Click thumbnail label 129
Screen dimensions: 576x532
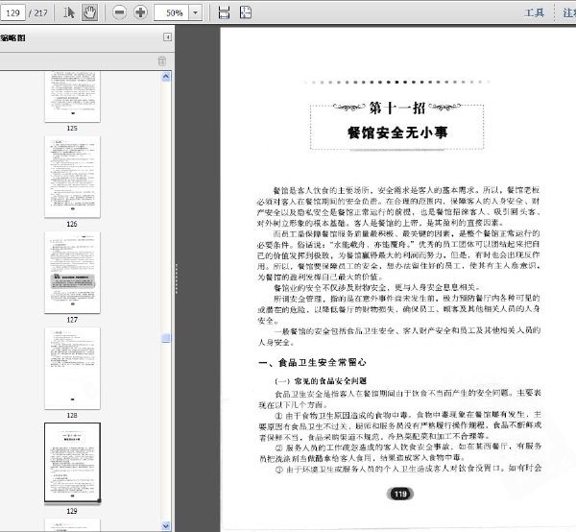pyautogui.click(x=72, y=511)
